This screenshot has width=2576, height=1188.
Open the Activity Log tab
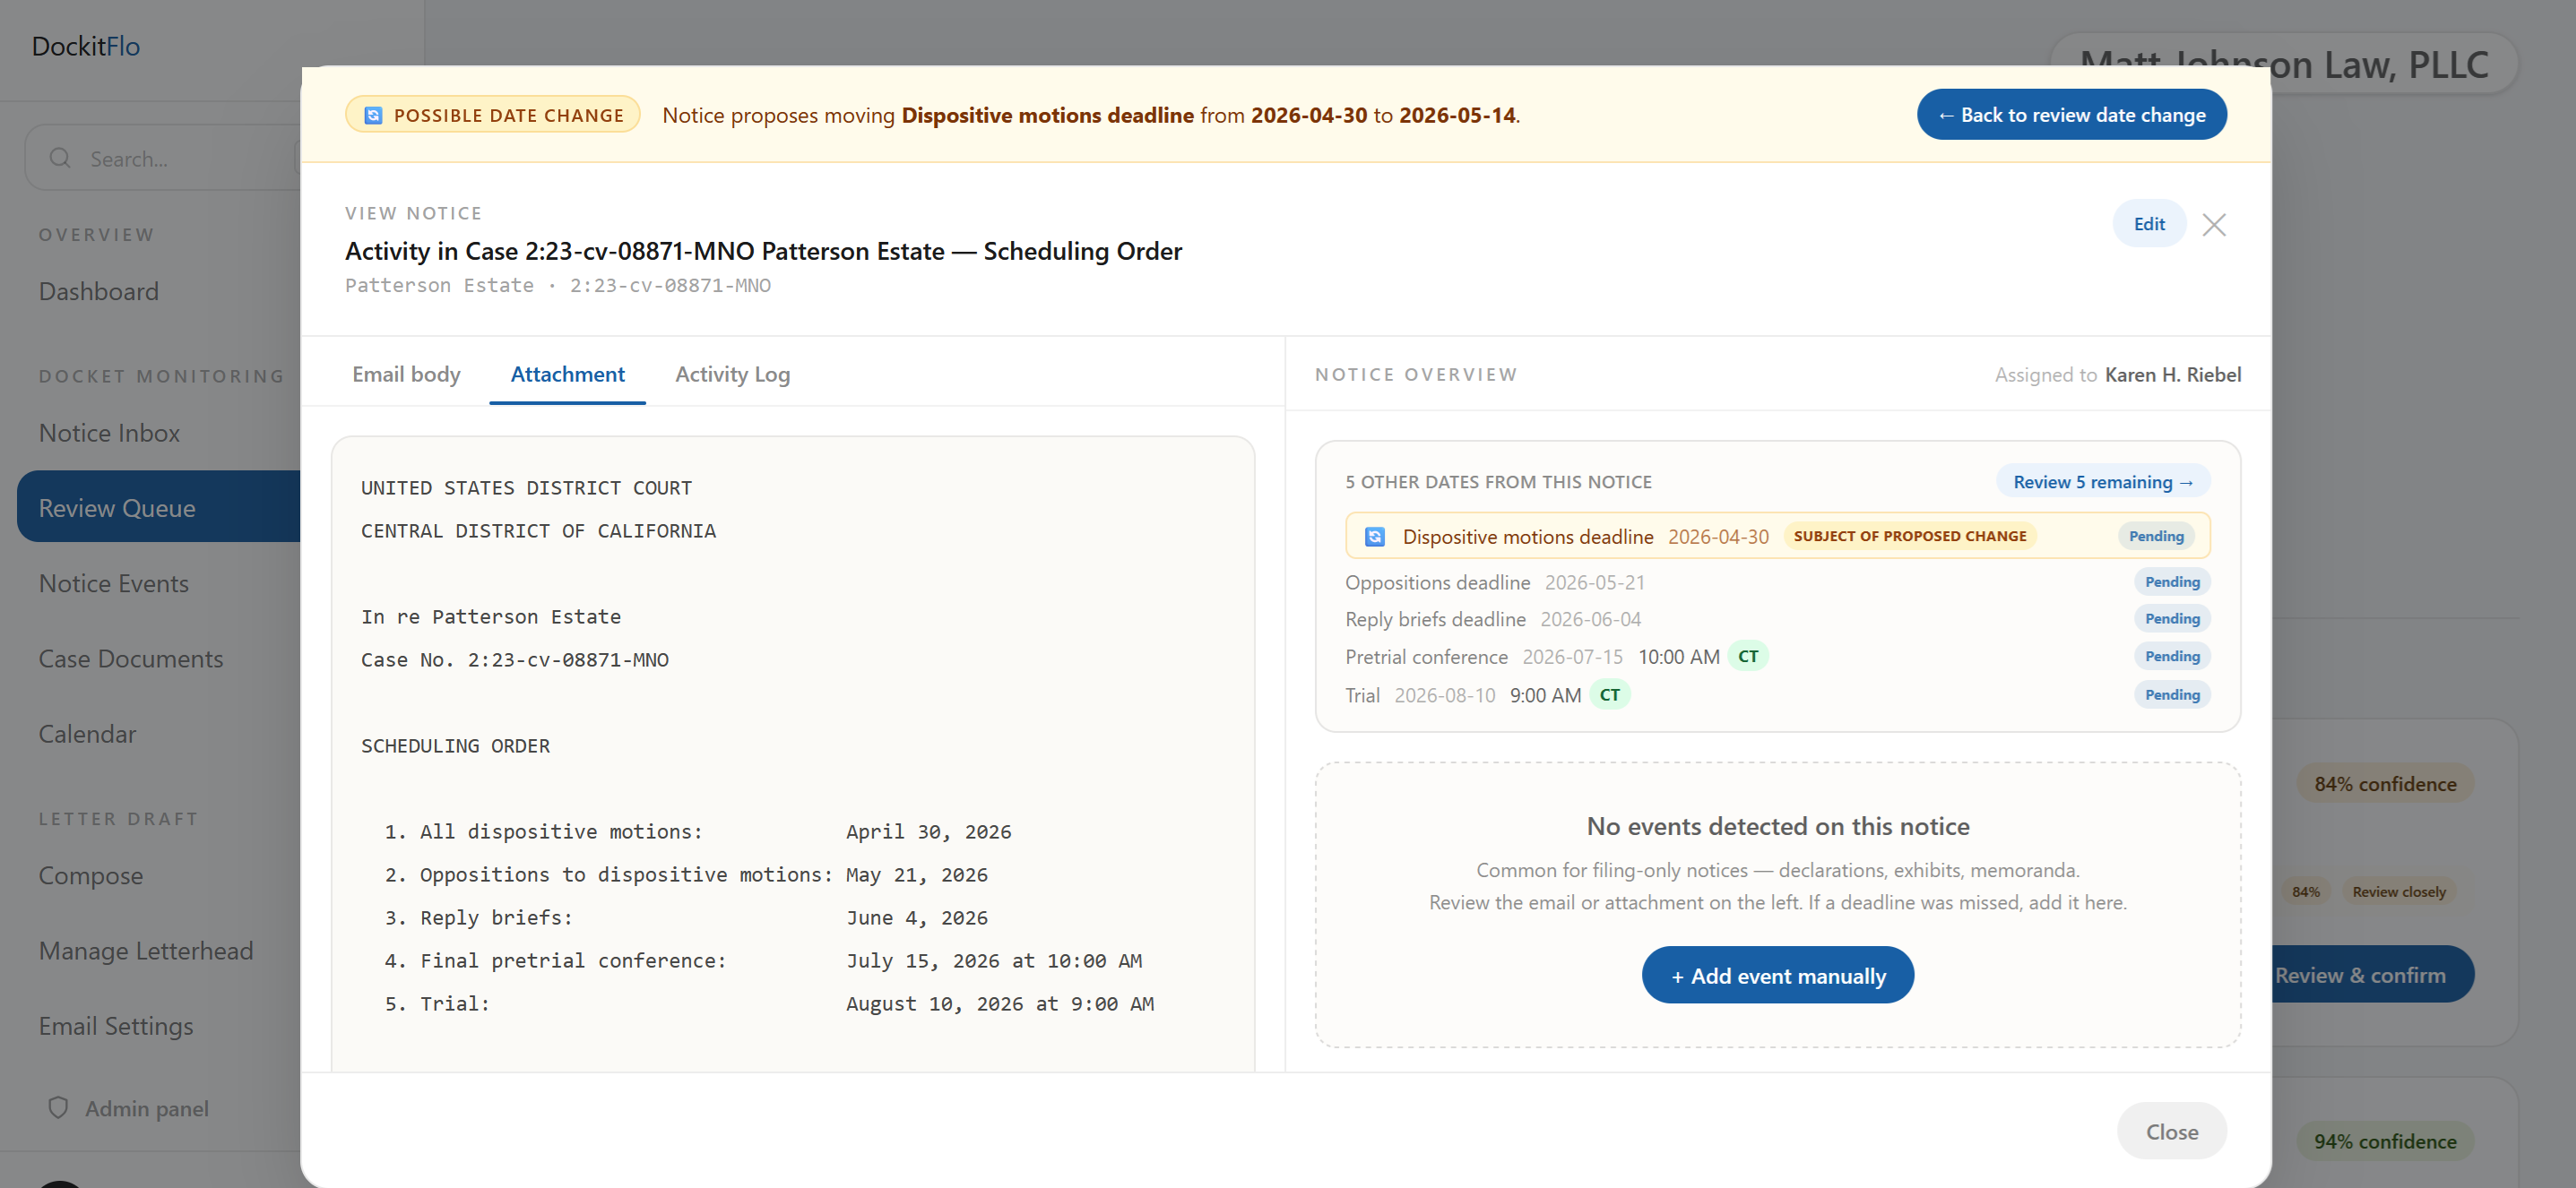coord(732,374)
